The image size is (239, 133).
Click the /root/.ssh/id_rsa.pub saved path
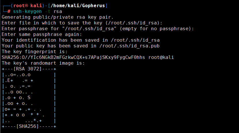[129, 46]
